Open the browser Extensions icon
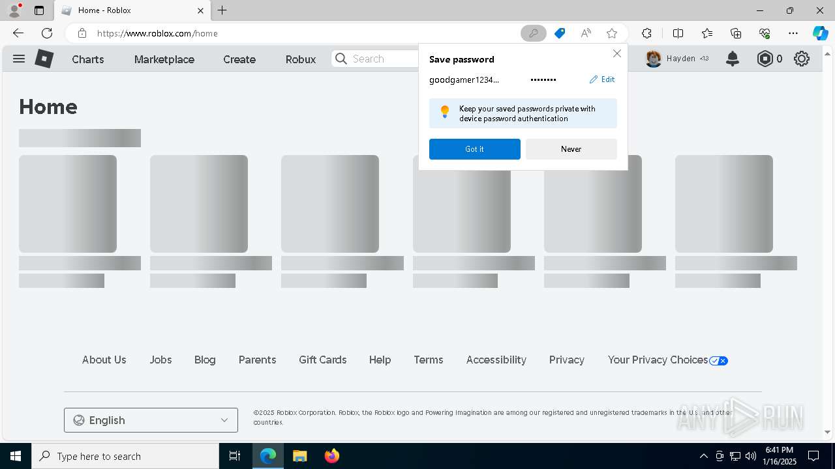This screenshot has width=835, height=469. [x=646, y=33]
